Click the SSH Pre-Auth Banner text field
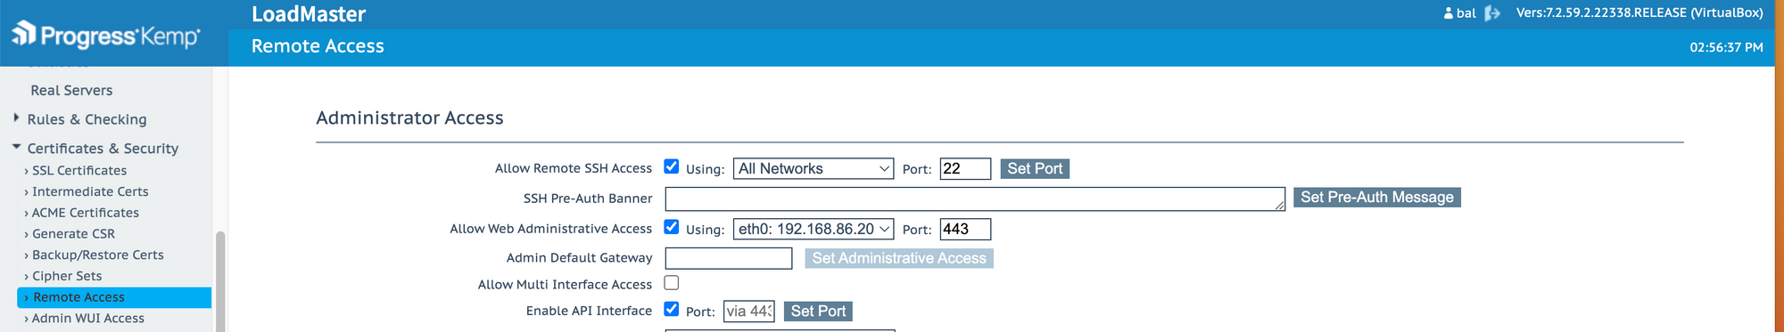 975,198
